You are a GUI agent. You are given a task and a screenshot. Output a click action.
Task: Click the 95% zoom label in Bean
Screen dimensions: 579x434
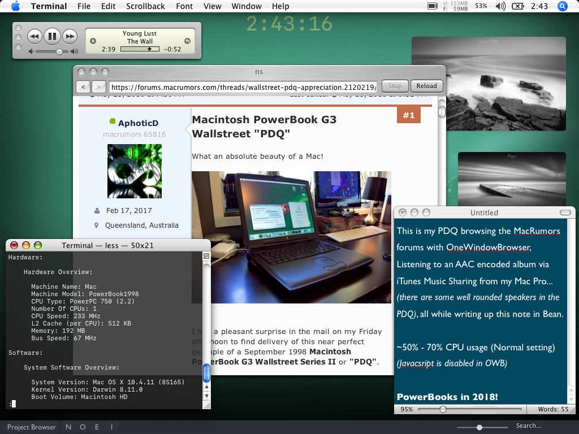click(x=407, y=409)
